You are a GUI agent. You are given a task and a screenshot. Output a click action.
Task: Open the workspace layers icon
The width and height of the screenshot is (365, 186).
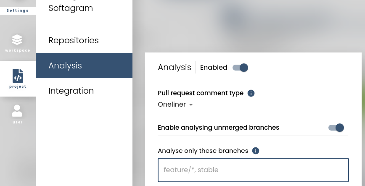pos(17,40)
